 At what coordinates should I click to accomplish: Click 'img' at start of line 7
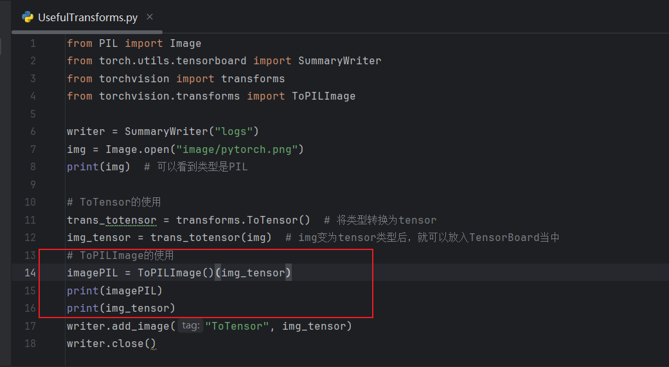[x=76, y=149]
